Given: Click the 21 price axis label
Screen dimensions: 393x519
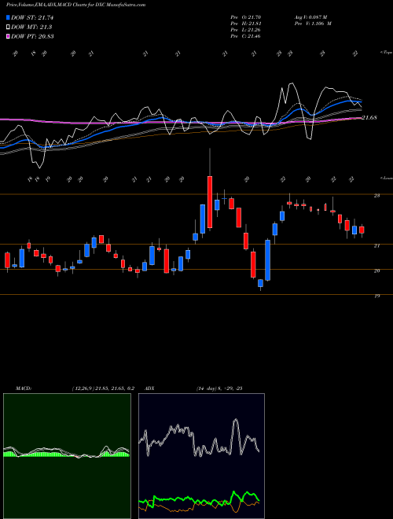Looking at the screenshot, I should click(x=376, y=245).
